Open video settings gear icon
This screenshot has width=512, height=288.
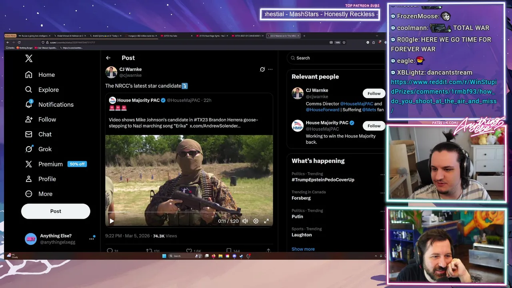click(256, 221)
